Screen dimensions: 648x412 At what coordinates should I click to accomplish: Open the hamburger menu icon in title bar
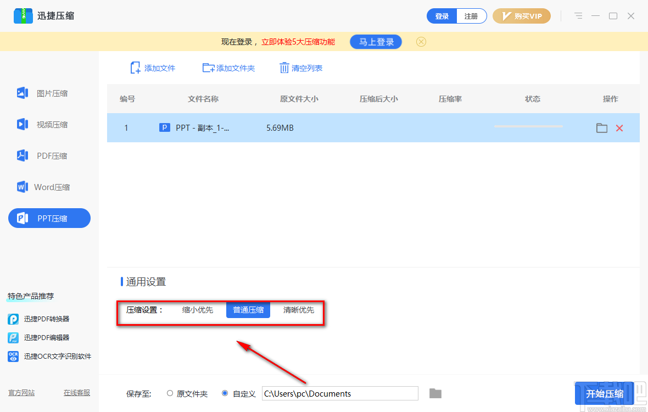click(578, 16)
